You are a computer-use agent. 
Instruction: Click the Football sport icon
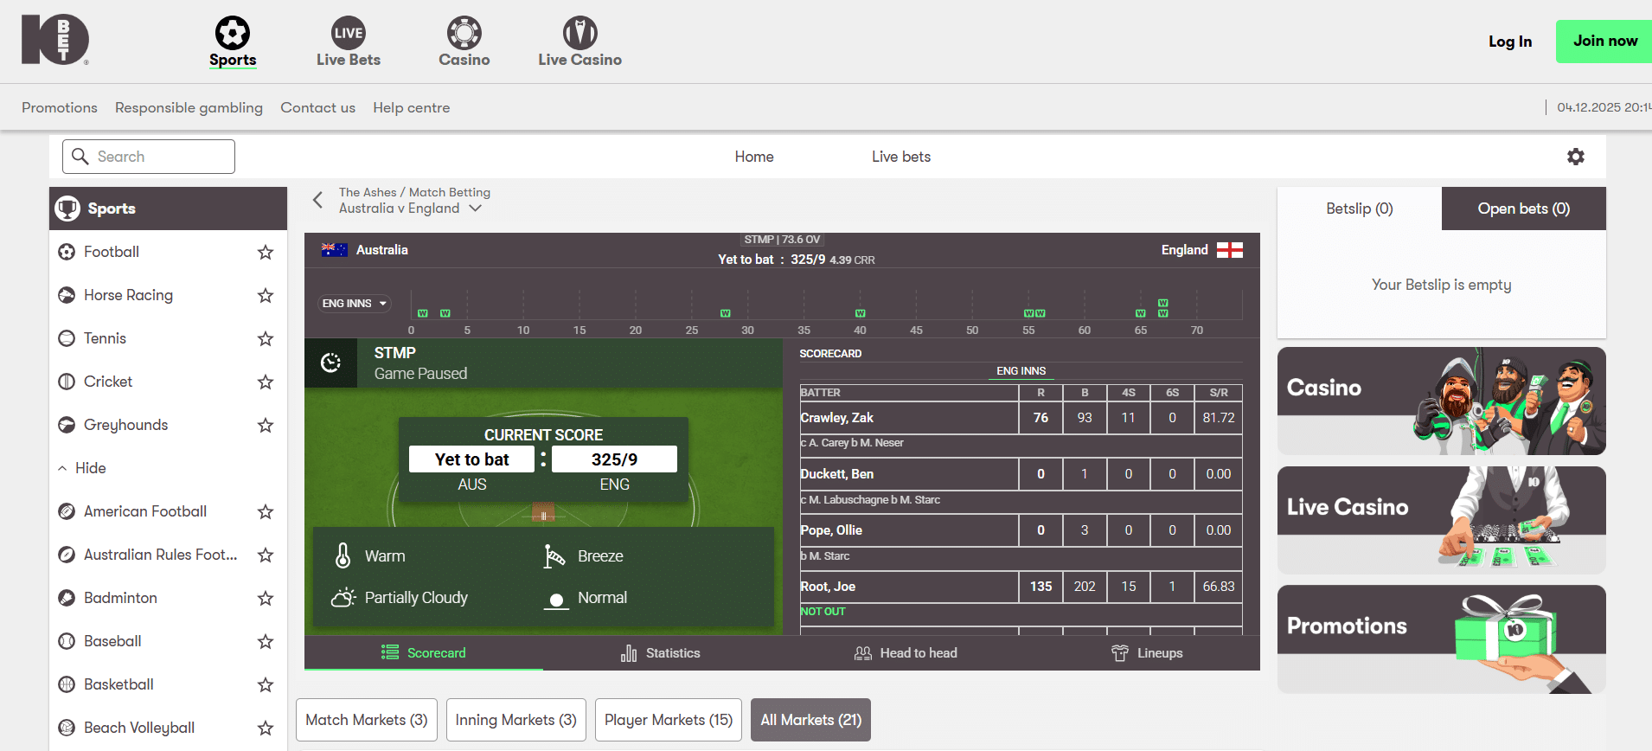point(67,252)
